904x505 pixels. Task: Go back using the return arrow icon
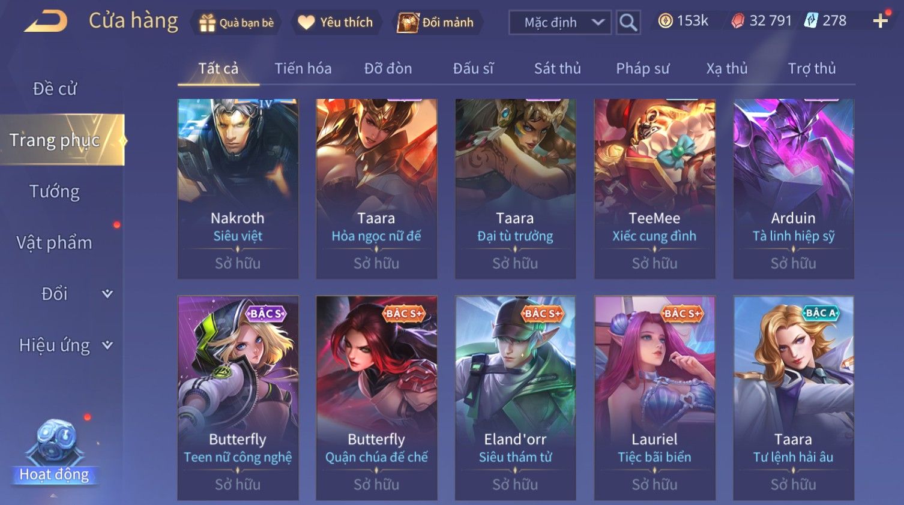[x=46, y=22]
